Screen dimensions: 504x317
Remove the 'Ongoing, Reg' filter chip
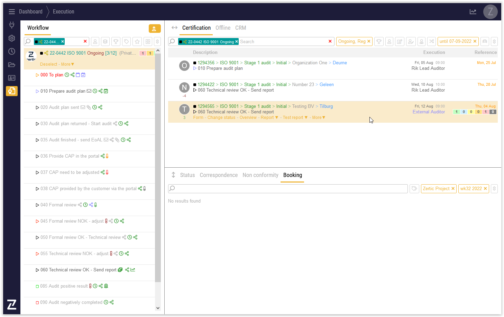(x=369, y=41)
